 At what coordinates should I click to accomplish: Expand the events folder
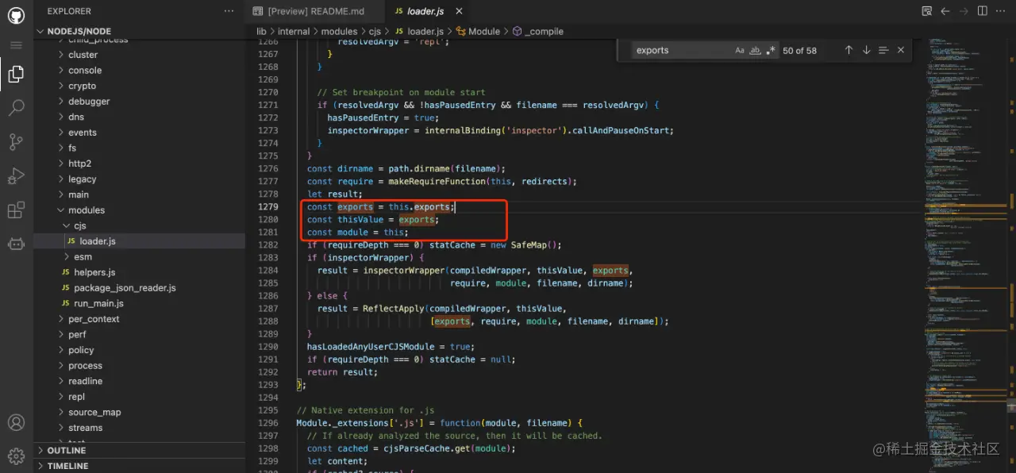tap(139, 133)
